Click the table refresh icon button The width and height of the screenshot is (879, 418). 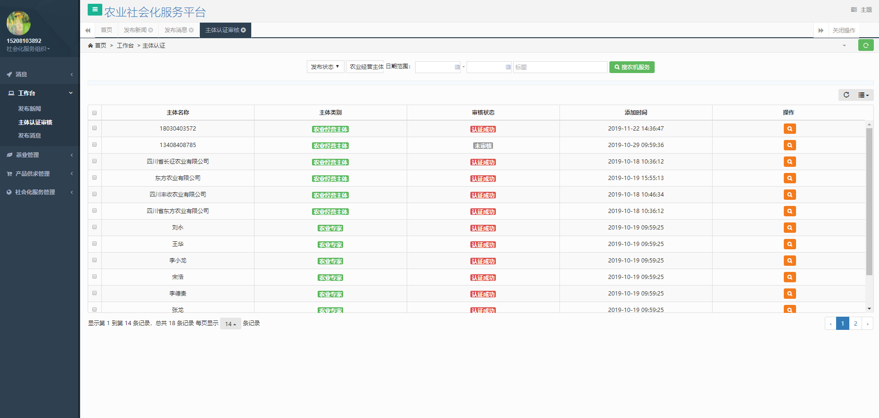[846, 95]
